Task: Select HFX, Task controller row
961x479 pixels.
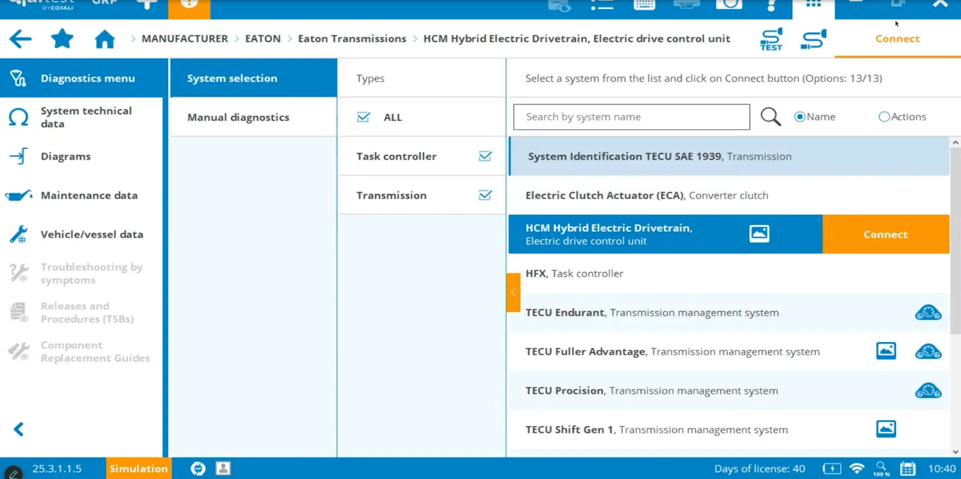Action: pos(729,273)
